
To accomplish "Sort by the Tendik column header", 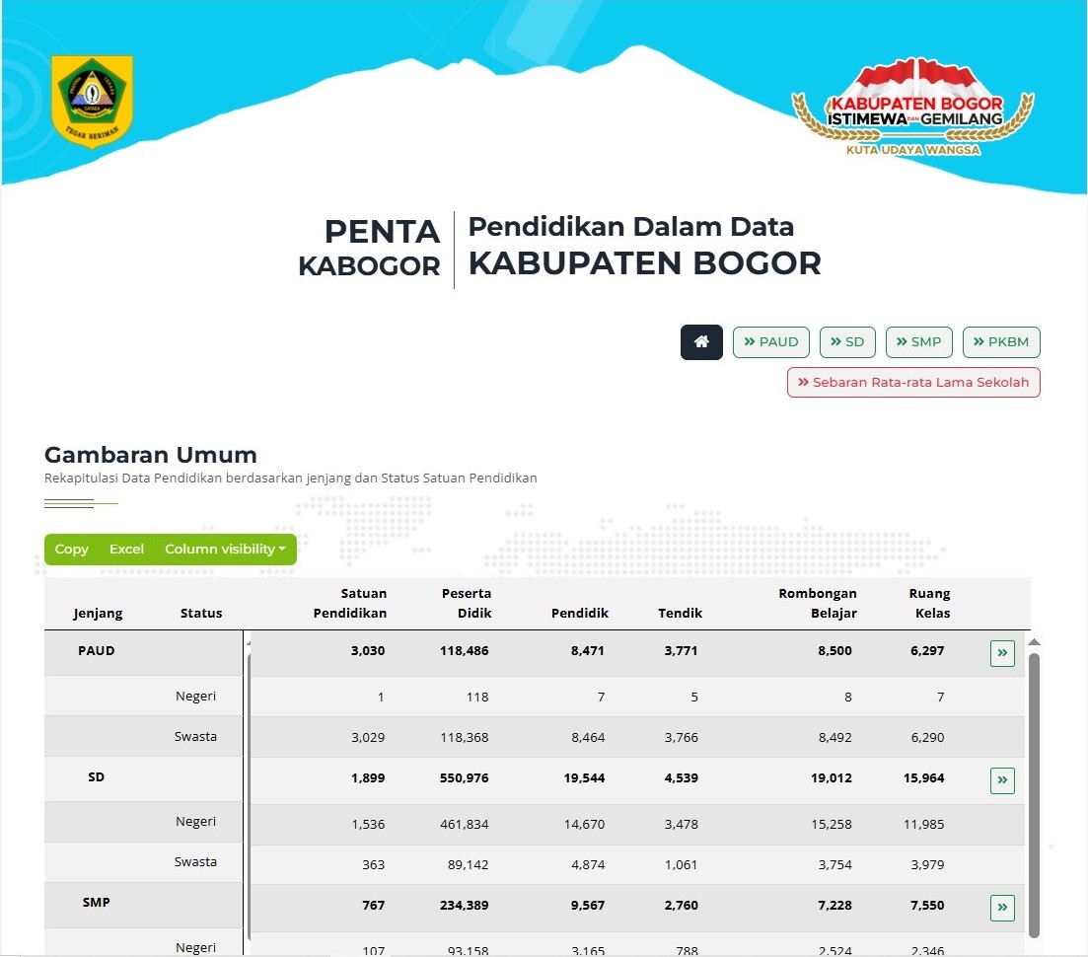I will (680, 613).
